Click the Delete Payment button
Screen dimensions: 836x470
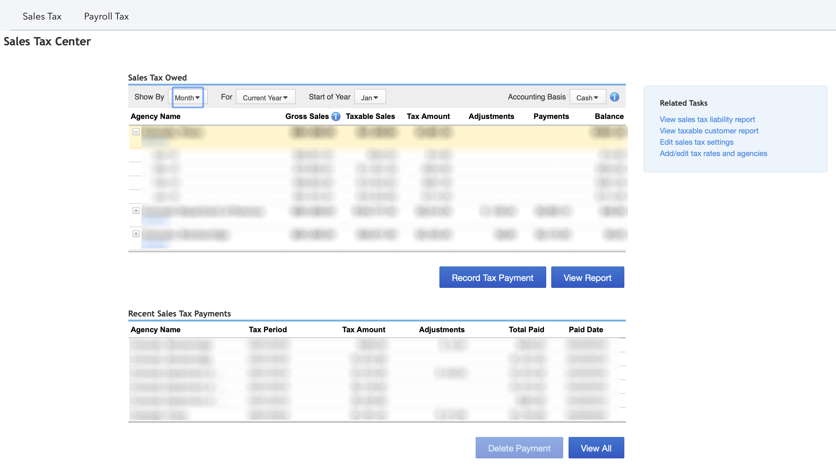519,448
